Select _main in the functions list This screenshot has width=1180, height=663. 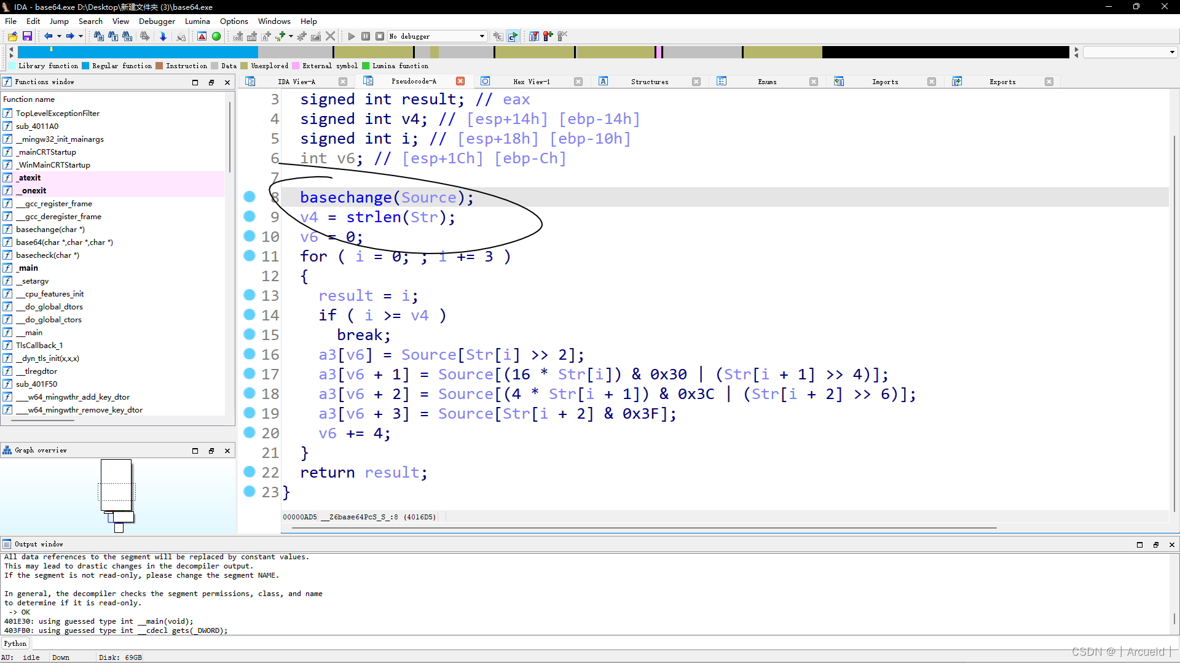tap(27, 268)
